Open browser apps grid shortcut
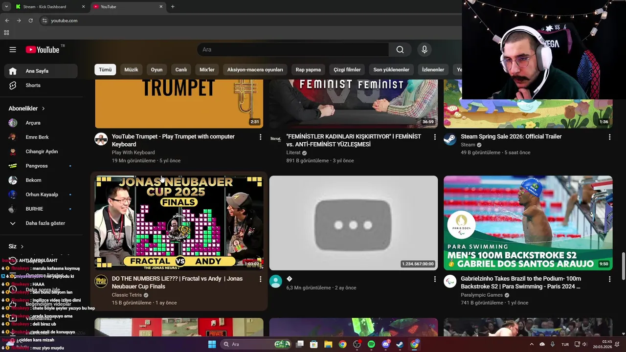Screen dimensions: 626x352 (6, 33)
